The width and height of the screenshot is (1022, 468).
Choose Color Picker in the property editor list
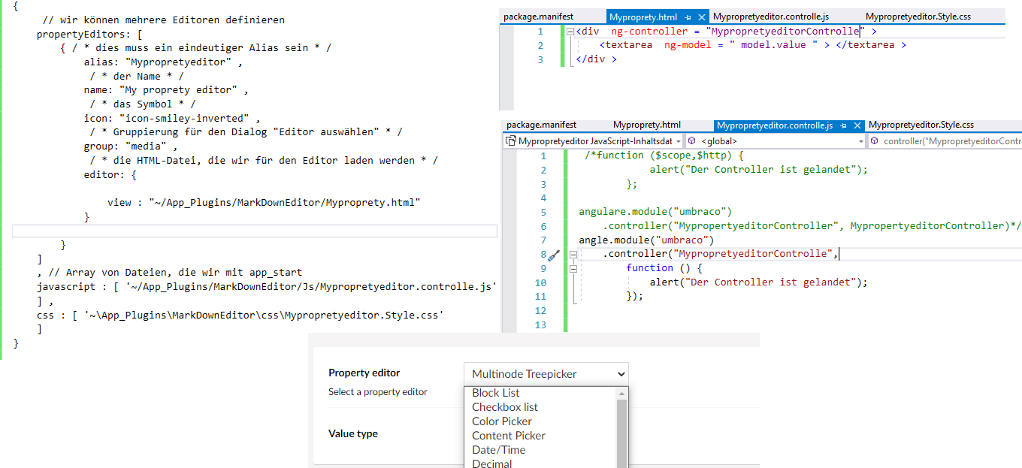tap(540, 421)
